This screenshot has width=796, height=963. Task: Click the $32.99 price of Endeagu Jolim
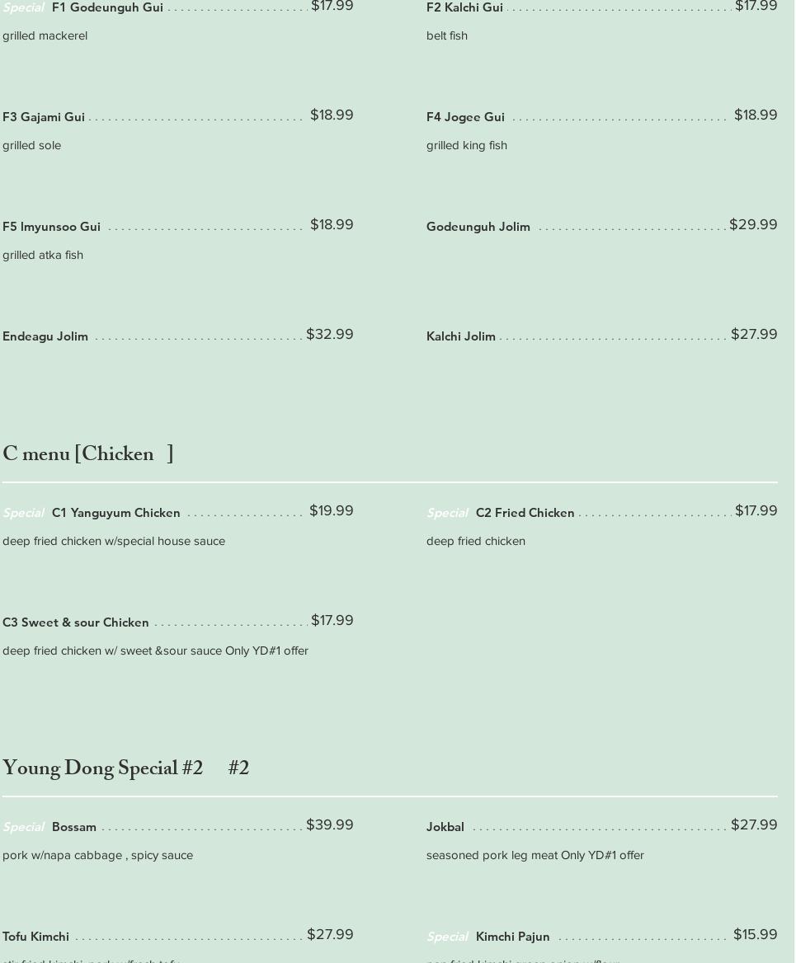pos(330,334)
